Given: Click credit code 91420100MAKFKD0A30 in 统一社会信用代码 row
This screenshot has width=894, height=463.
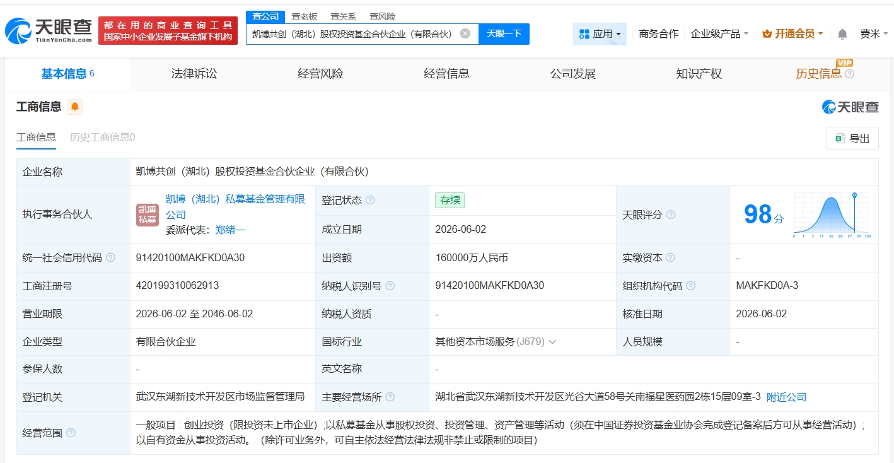Looking at the screenshot, I should 190,257.
